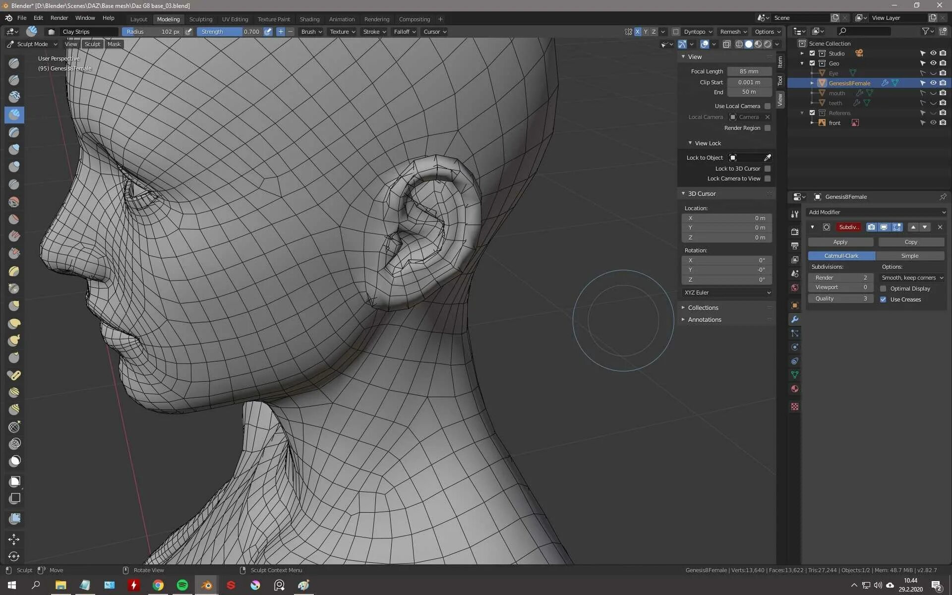Screen dimensions: 952x595
Task: Click Apply button for Subdivision modifier
Action: [840, 241]
